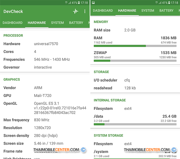Tap the Screen density value 280 dpi

46,136
